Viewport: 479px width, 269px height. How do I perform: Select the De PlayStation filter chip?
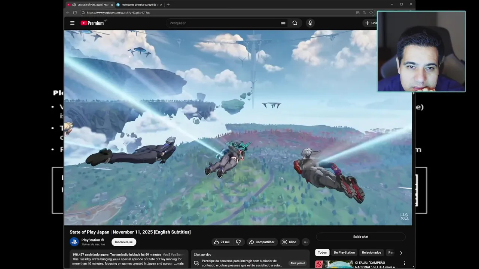[344, 253]
